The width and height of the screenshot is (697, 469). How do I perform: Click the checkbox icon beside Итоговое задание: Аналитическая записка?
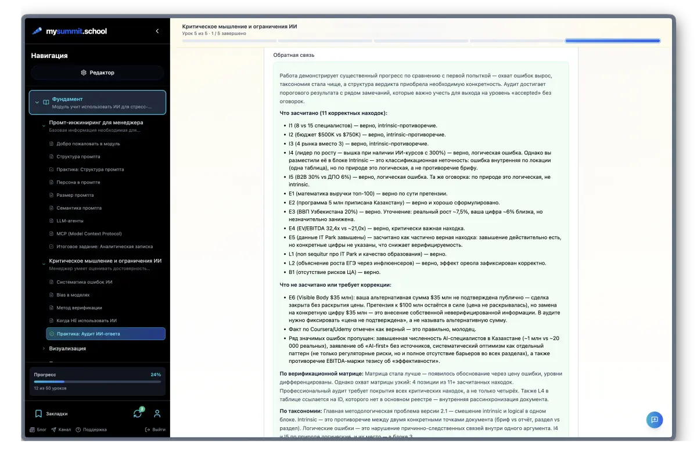click(x=51, y=246)
